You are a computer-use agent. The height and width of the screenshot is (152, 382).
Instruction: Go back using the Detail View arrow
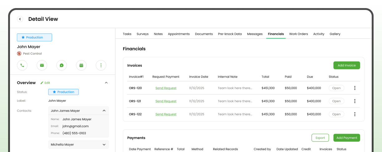20,19
